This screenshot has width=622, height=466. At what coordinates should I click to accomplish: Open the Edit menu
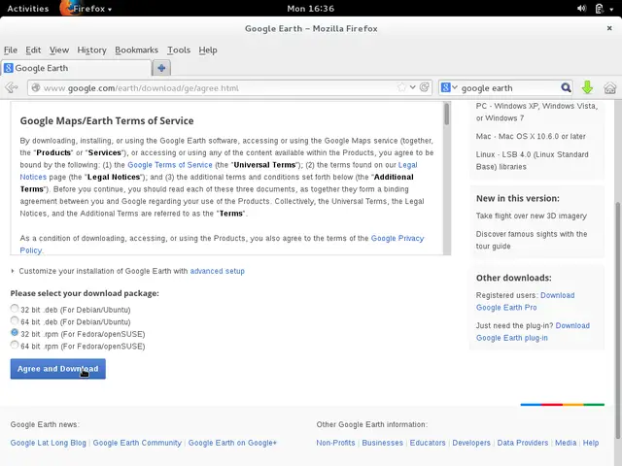[33, 50]
